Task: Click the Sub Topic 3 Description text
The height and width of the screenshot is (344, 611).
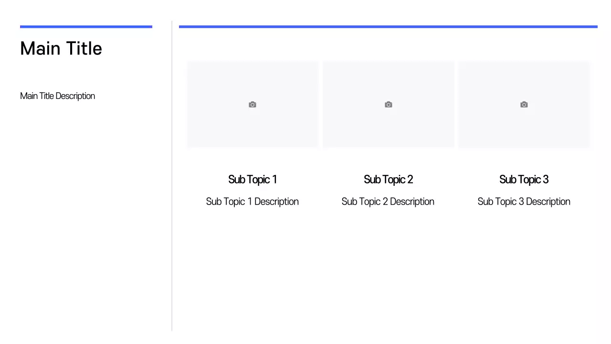Action: [524, 202]
